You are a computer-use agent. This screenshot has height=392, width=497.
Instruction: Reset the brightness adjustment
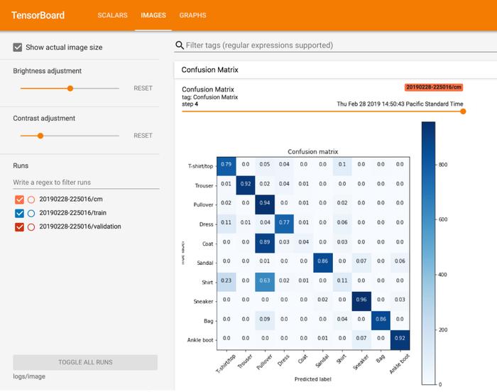(x=143, y=88)
